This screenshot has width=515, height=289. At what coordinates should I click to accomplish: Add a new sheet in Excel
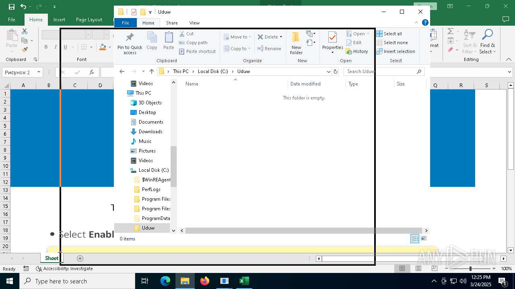click(80, 258)
